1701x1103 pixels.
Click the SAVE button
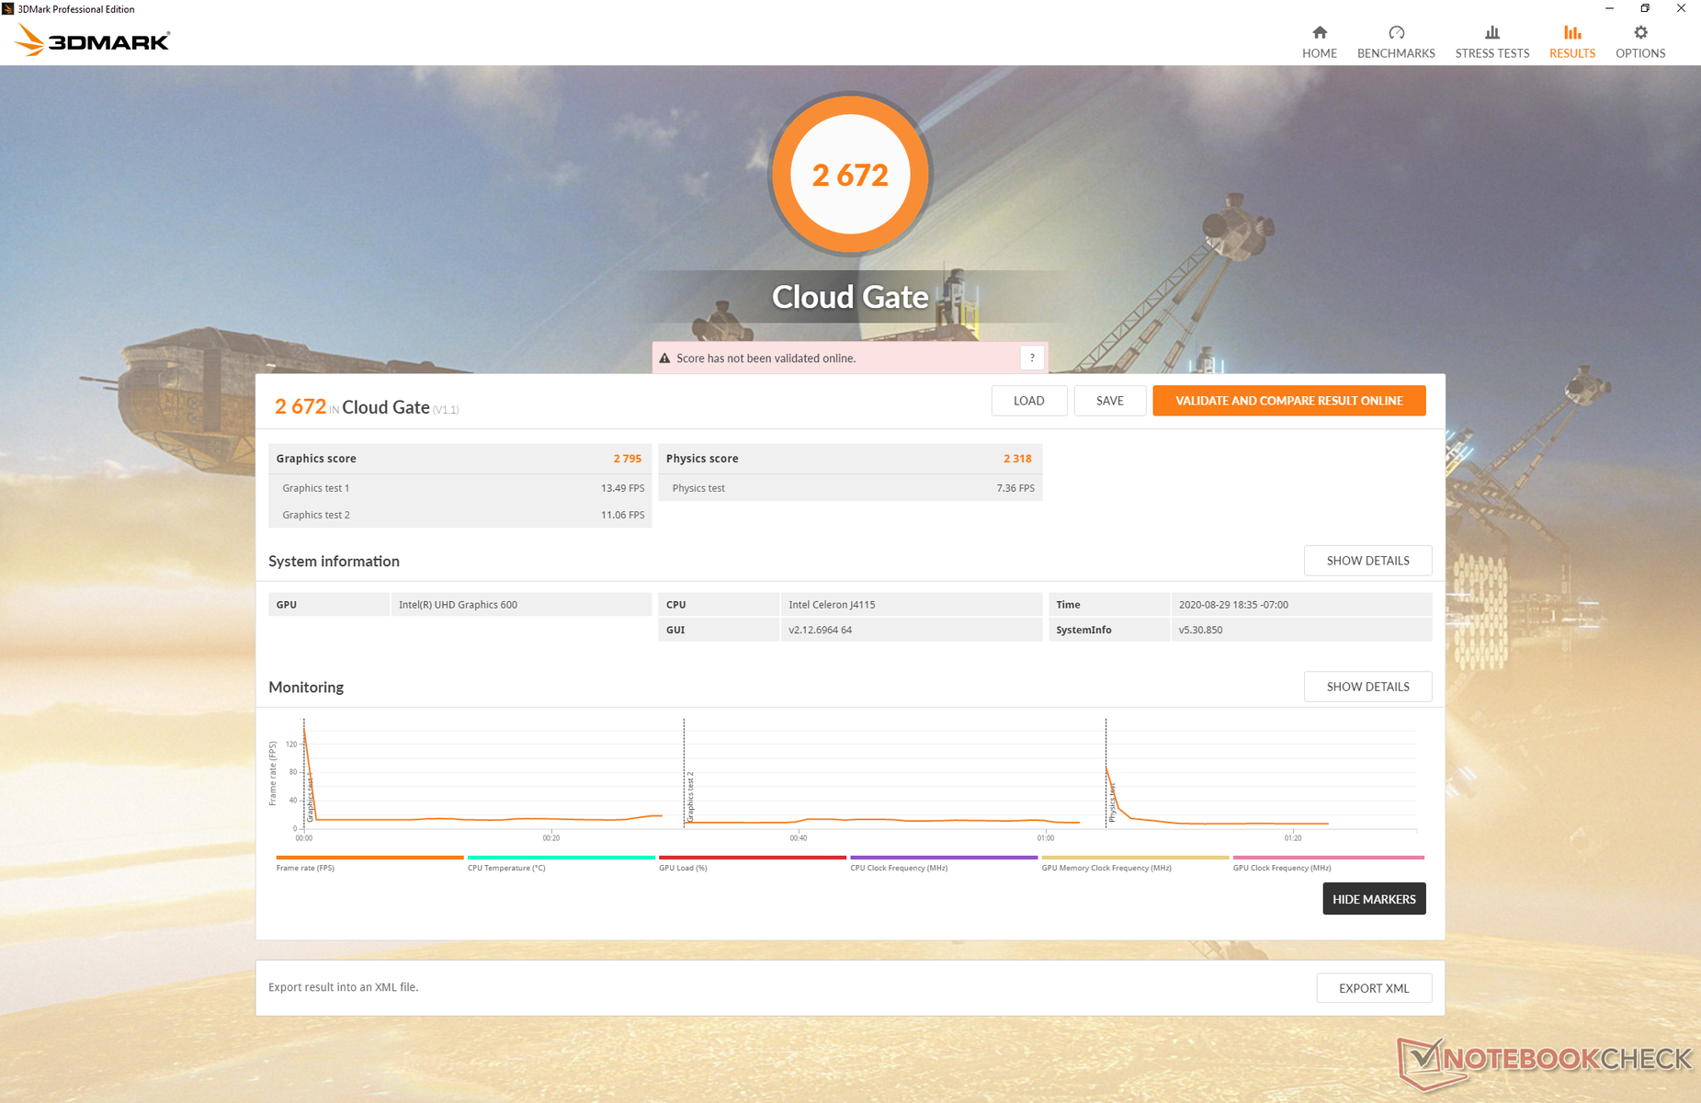pos(1109,401)
